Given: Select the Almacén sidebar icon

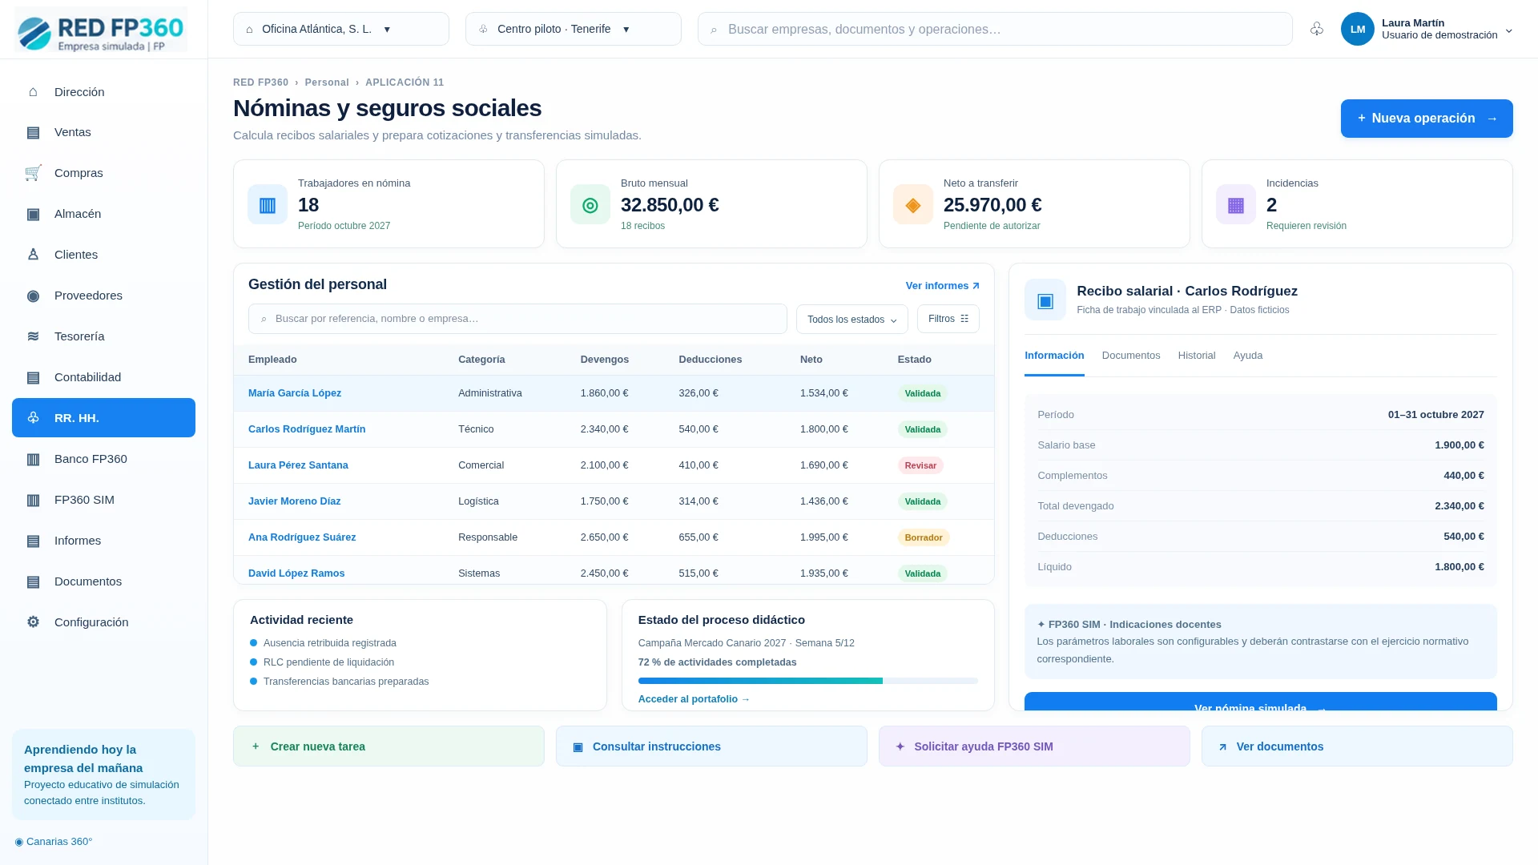Looking at the screenshot, I should click(33, 214).
